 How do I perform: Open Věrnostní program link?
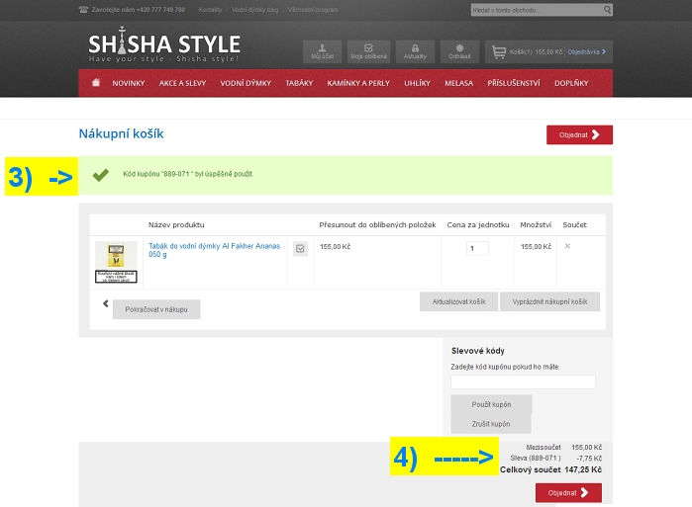313,10
